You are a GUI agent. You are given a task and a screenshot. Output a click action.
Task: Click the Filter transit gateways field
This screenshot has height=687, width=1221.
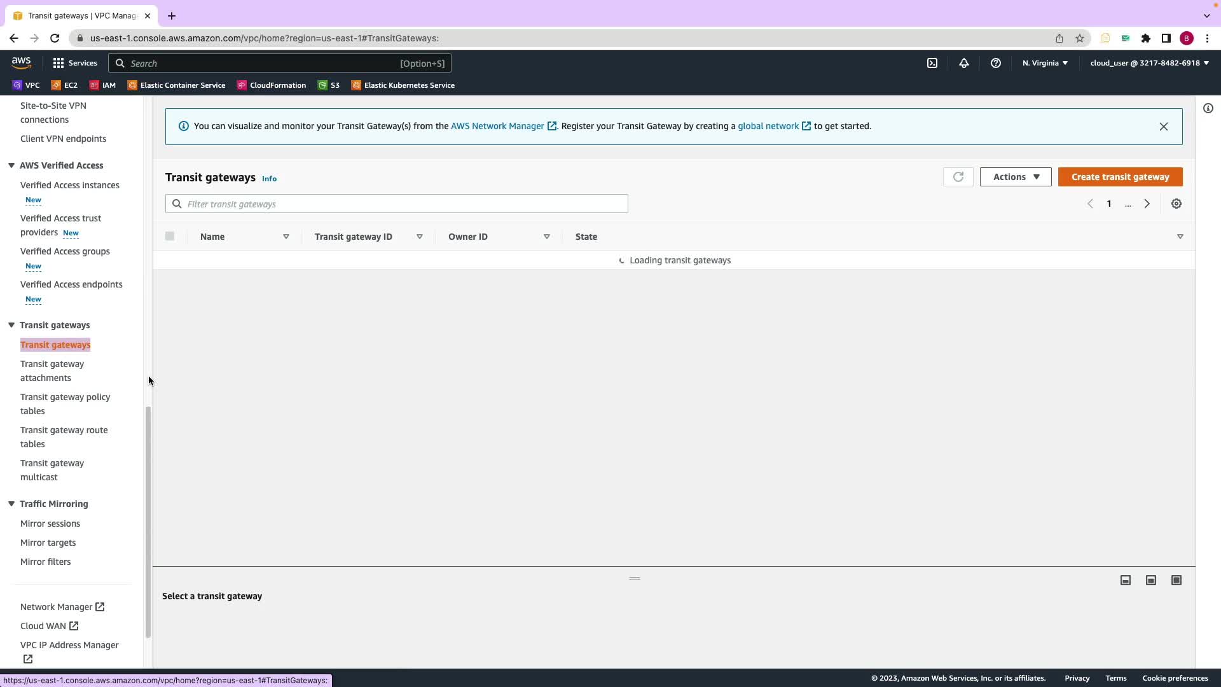tap(396, 204)
